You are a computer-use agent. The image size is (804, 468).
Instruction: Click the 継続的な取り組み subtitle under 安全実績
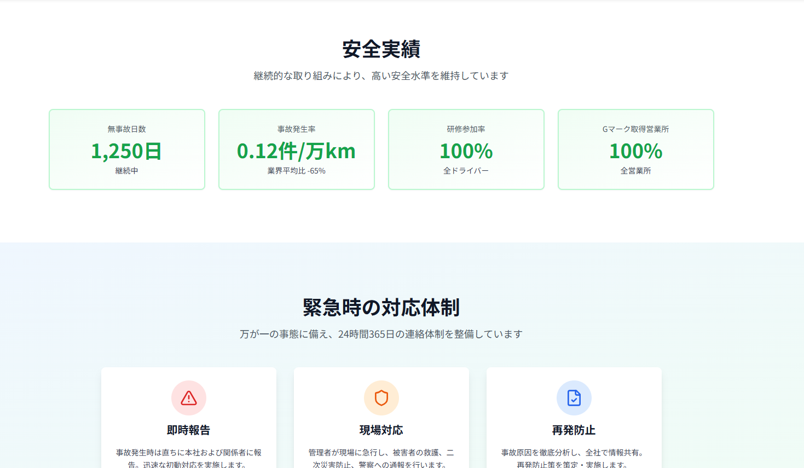click(381, 76)
